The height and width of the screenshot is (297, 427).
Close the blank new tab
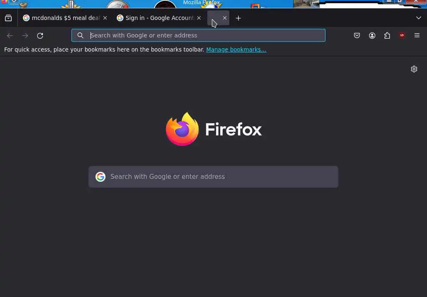coord(225,18)
